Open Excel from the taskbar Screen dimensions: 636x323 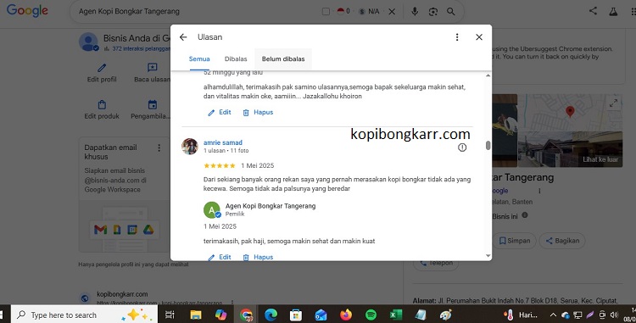[396, 315]
